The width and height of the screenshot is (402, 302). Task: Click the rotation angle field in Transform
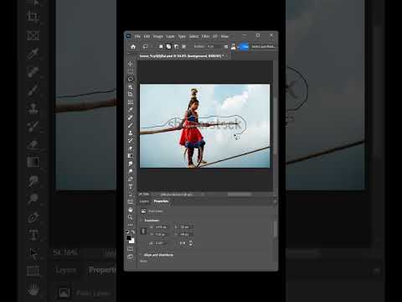(x=161, y=243)
